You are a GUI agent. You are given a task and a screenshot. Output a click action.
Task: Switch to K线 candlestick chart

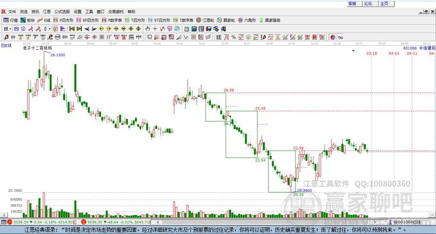(44, 20)
